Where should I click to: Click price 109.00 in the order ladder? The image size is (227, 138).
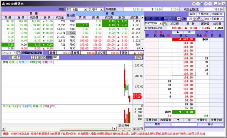pyautogui.click(x=184, y=58)
